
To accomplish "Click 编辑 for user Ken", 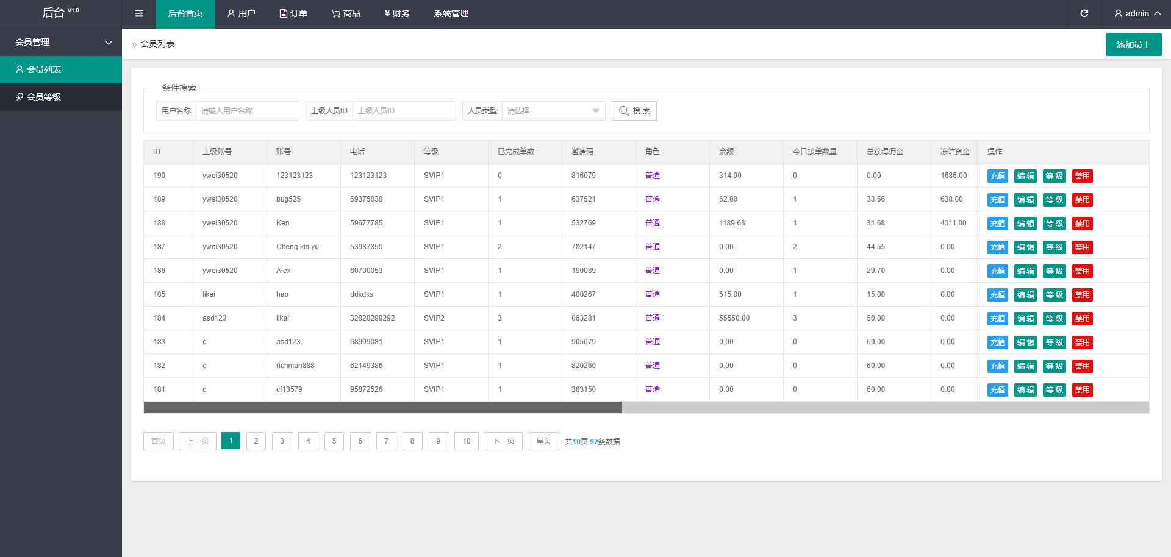I will pos(1025,224).
